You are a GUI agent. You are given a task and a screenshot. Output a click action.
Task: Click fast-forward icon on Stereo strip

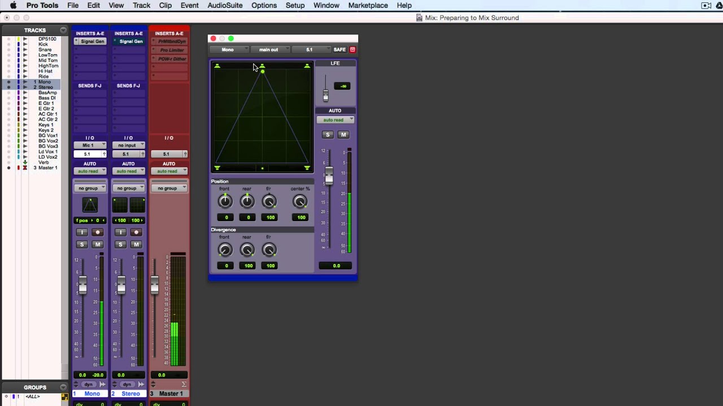(141, 385)
